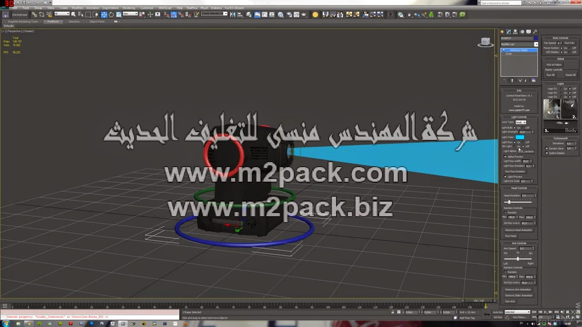Image resolution: width=582 pixels, height=327 pixels.
Task: Click the Run Fan button
Action: click(x=569, y=43)
